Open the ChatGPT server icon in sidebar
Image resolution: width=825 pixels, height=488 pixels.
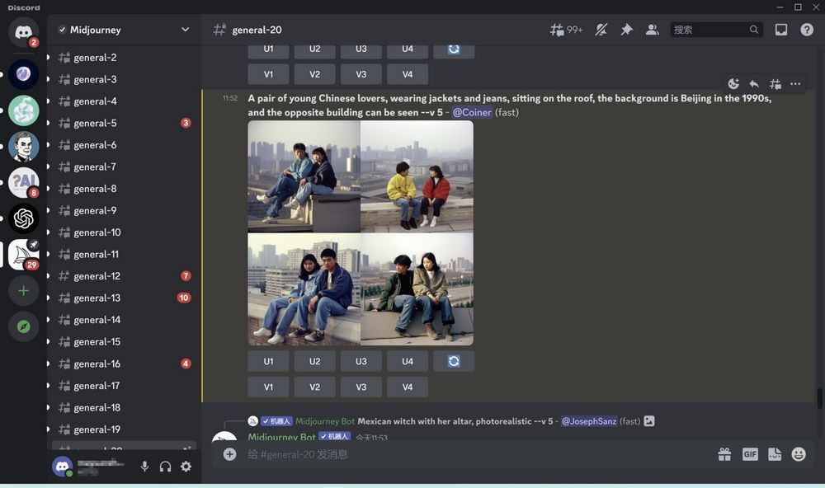(x=23, y=218)
